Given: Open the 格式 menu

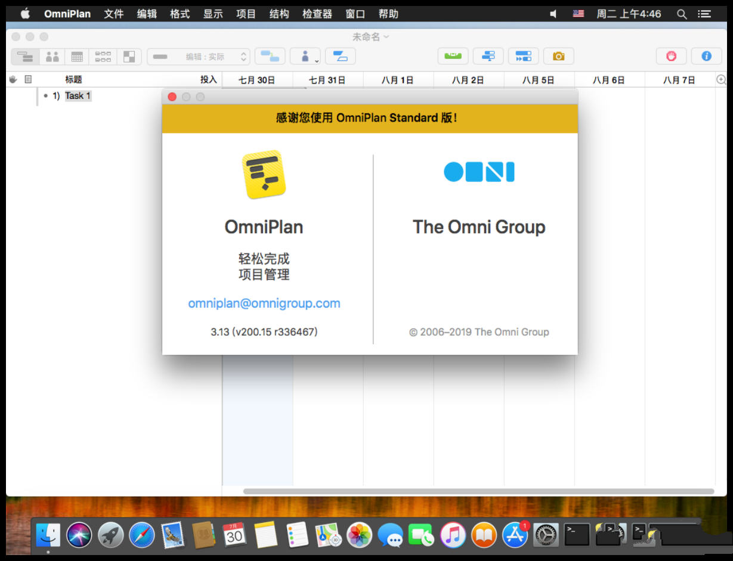Looking at the screenshot, I should coord(180,14).
